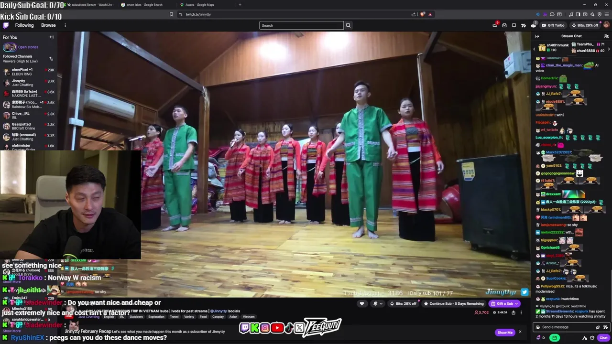Image resolution: width=612 pixels, height=344 pixels.
Task: Click the Show Me recap button
Action: 505,333
